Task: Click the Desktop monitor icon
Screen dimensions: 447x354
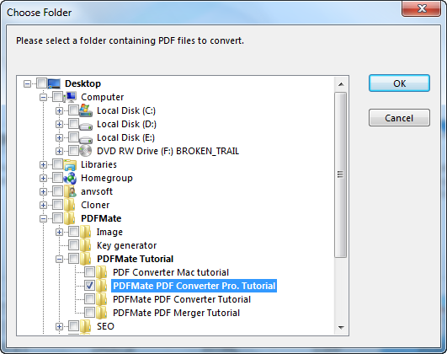Action: [54, 83]
